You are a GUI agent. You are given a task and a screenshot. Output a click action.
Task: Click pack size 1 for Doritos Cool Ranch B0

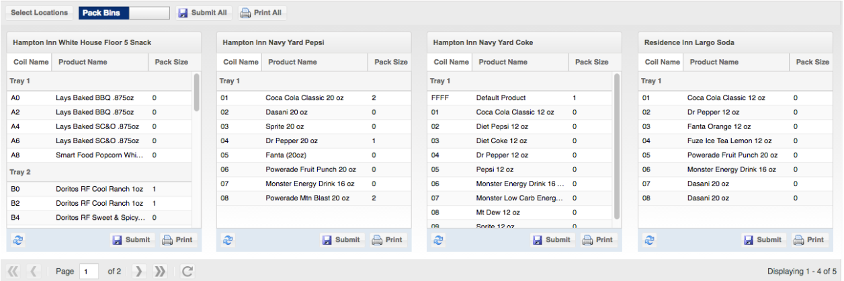155,190
